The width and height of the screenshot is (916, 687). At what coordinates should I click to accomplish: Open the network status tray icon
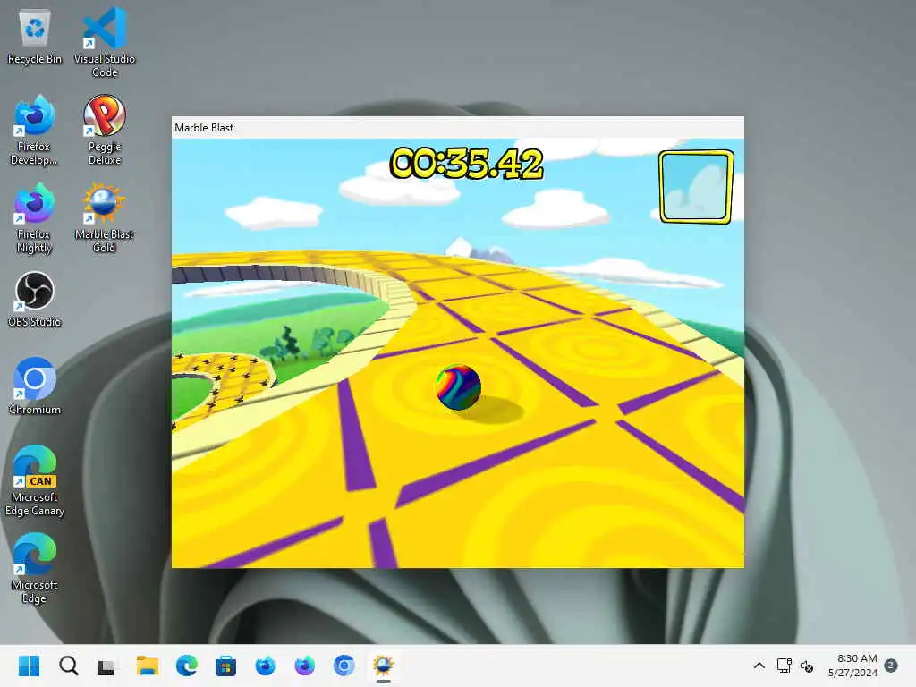[x=784, y=666]
